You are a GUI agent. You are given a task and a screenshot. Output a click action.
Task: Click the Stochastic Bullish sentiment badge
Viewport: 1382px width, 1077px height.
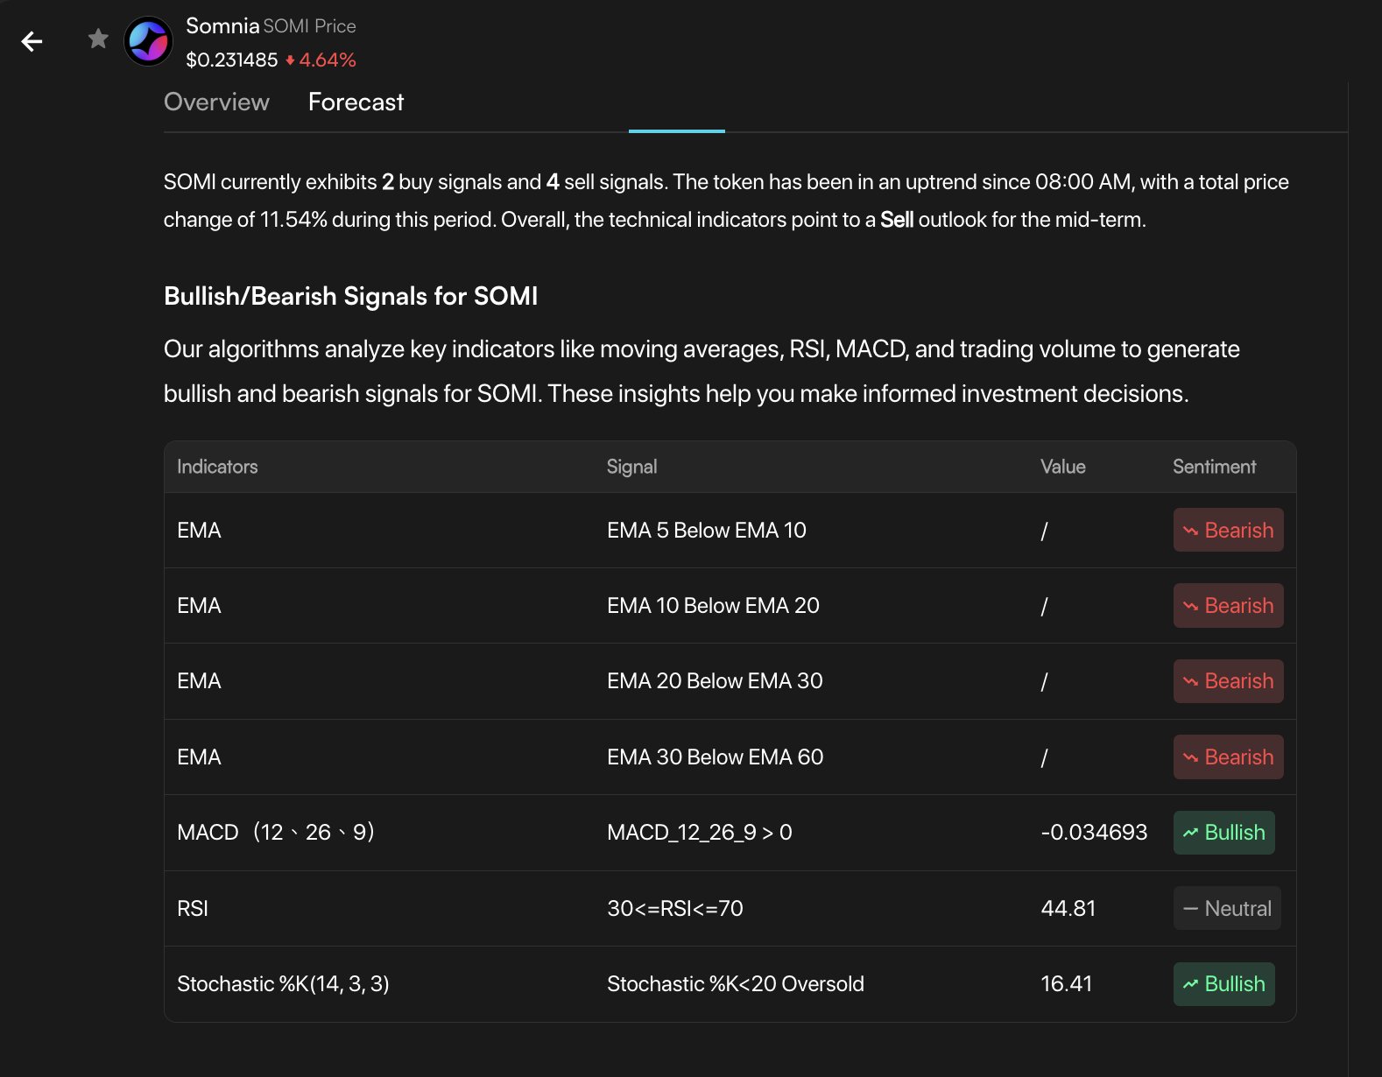click(x=1223, y=984)
